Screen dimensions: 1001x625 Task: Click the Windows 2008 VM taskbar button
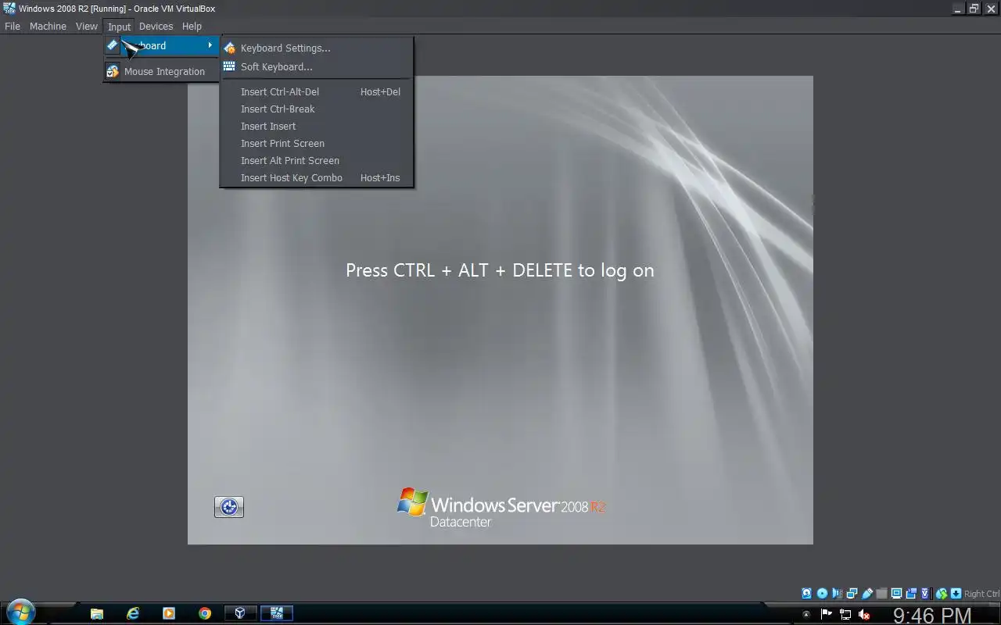point(277,613)
